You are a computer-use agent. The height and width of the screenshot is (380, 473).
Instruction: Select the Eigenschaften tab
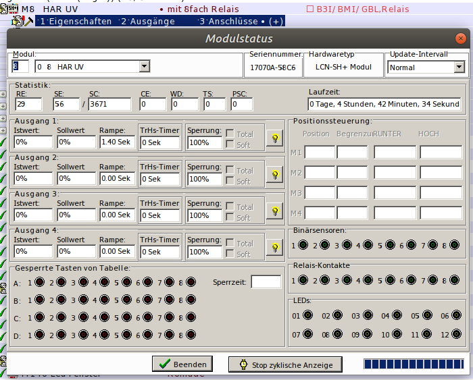[76, 22]
